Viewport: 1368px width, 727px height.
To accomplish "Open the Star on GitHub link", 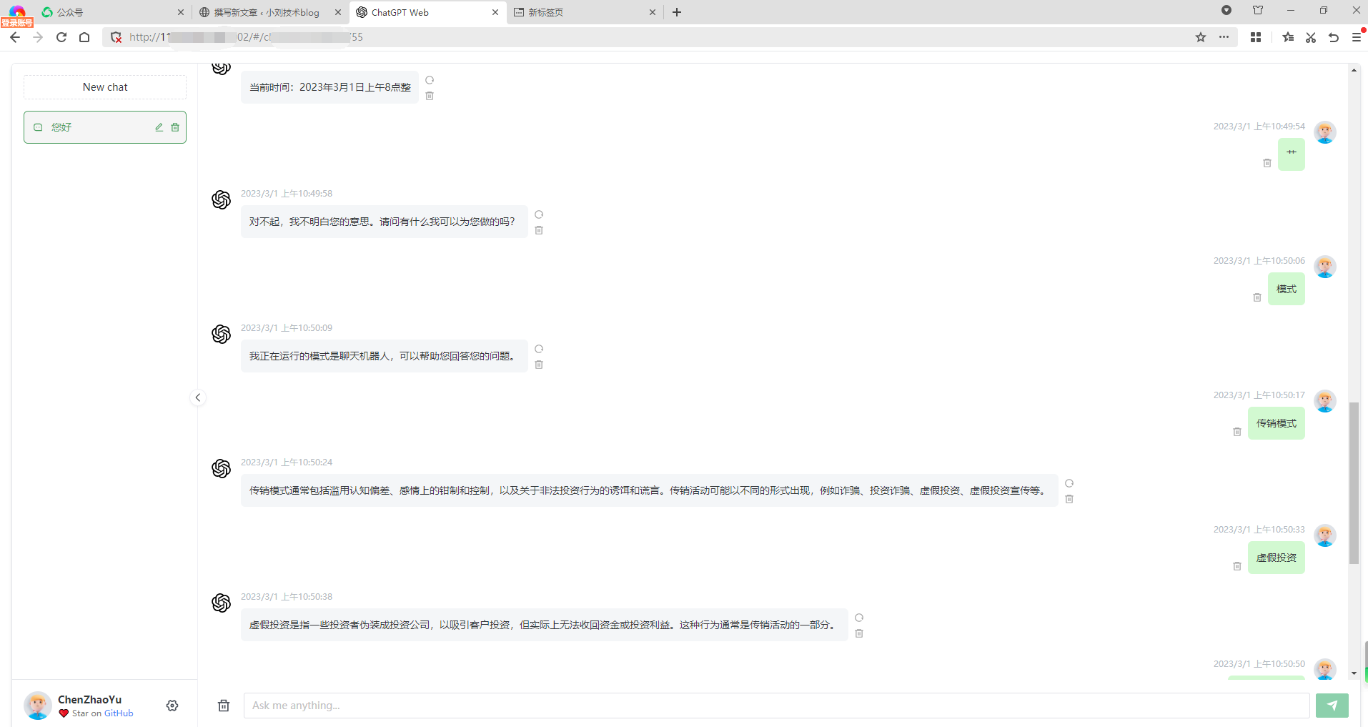I will point(102,713).
